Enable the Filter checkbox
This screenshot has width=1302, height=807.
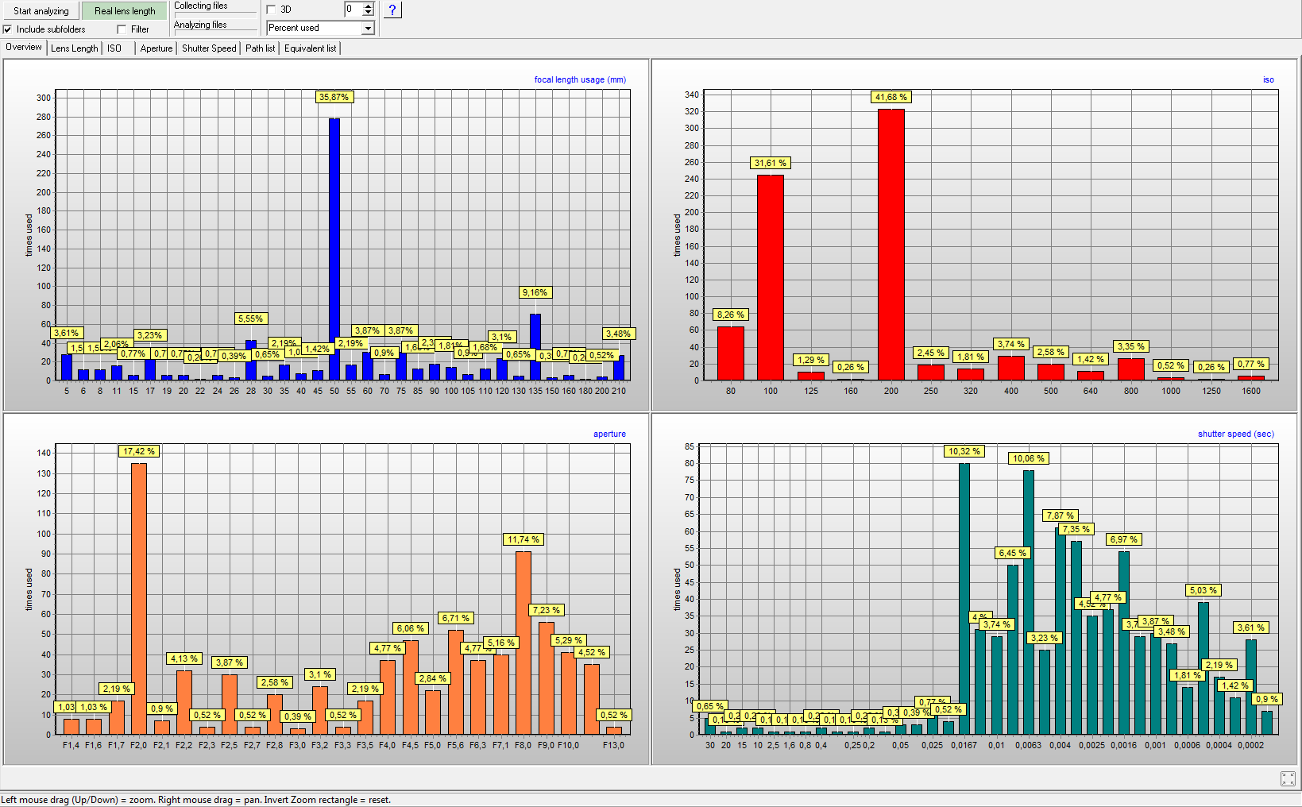pos(122,29)
